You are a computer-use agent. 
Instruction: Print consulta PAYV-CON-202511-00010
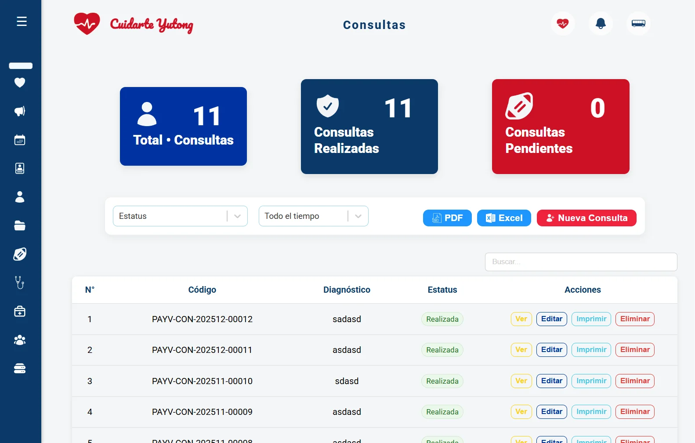point(591,381)
